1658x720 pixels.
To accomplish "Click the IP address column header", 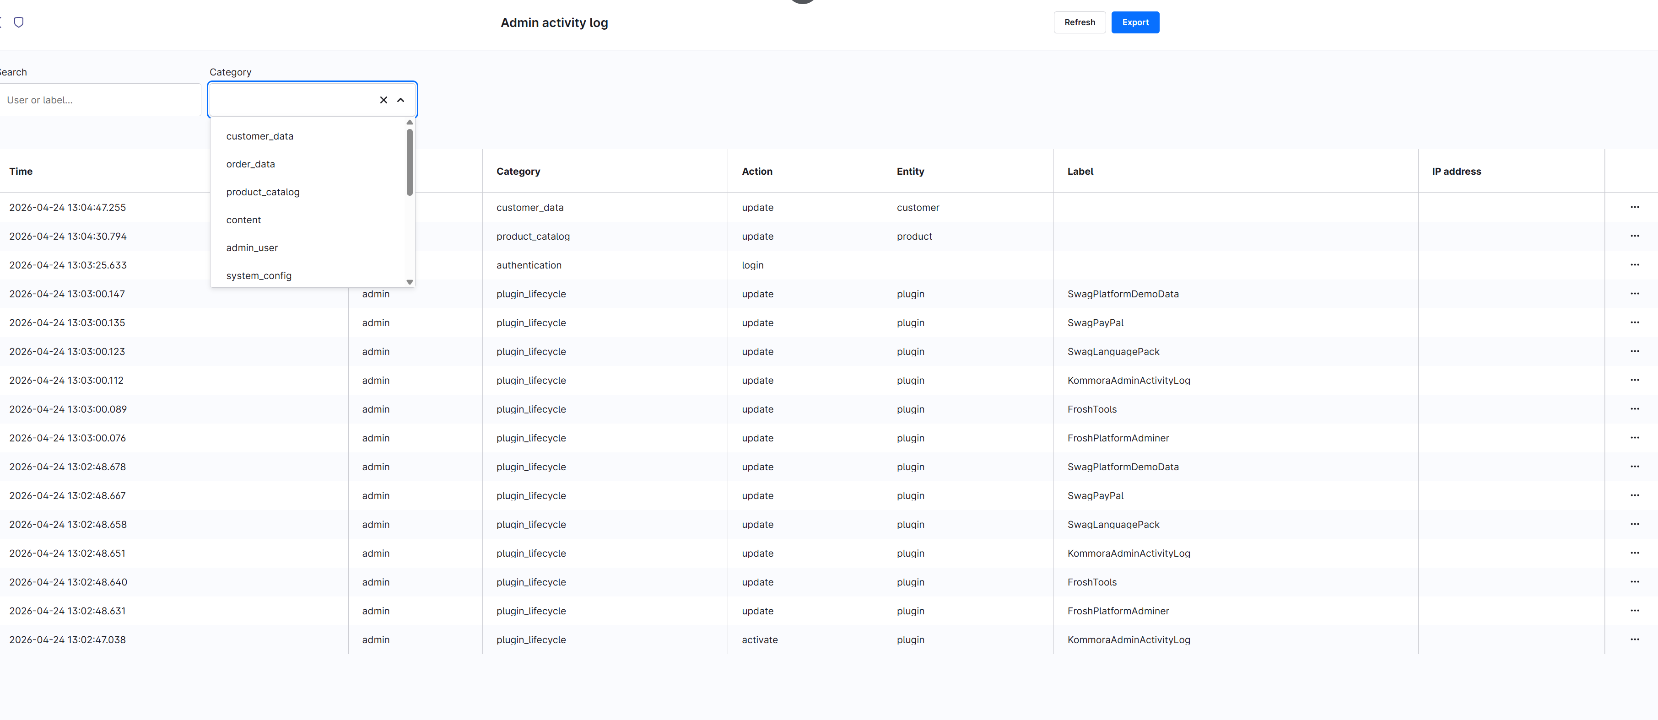I will click(1456, 171).
